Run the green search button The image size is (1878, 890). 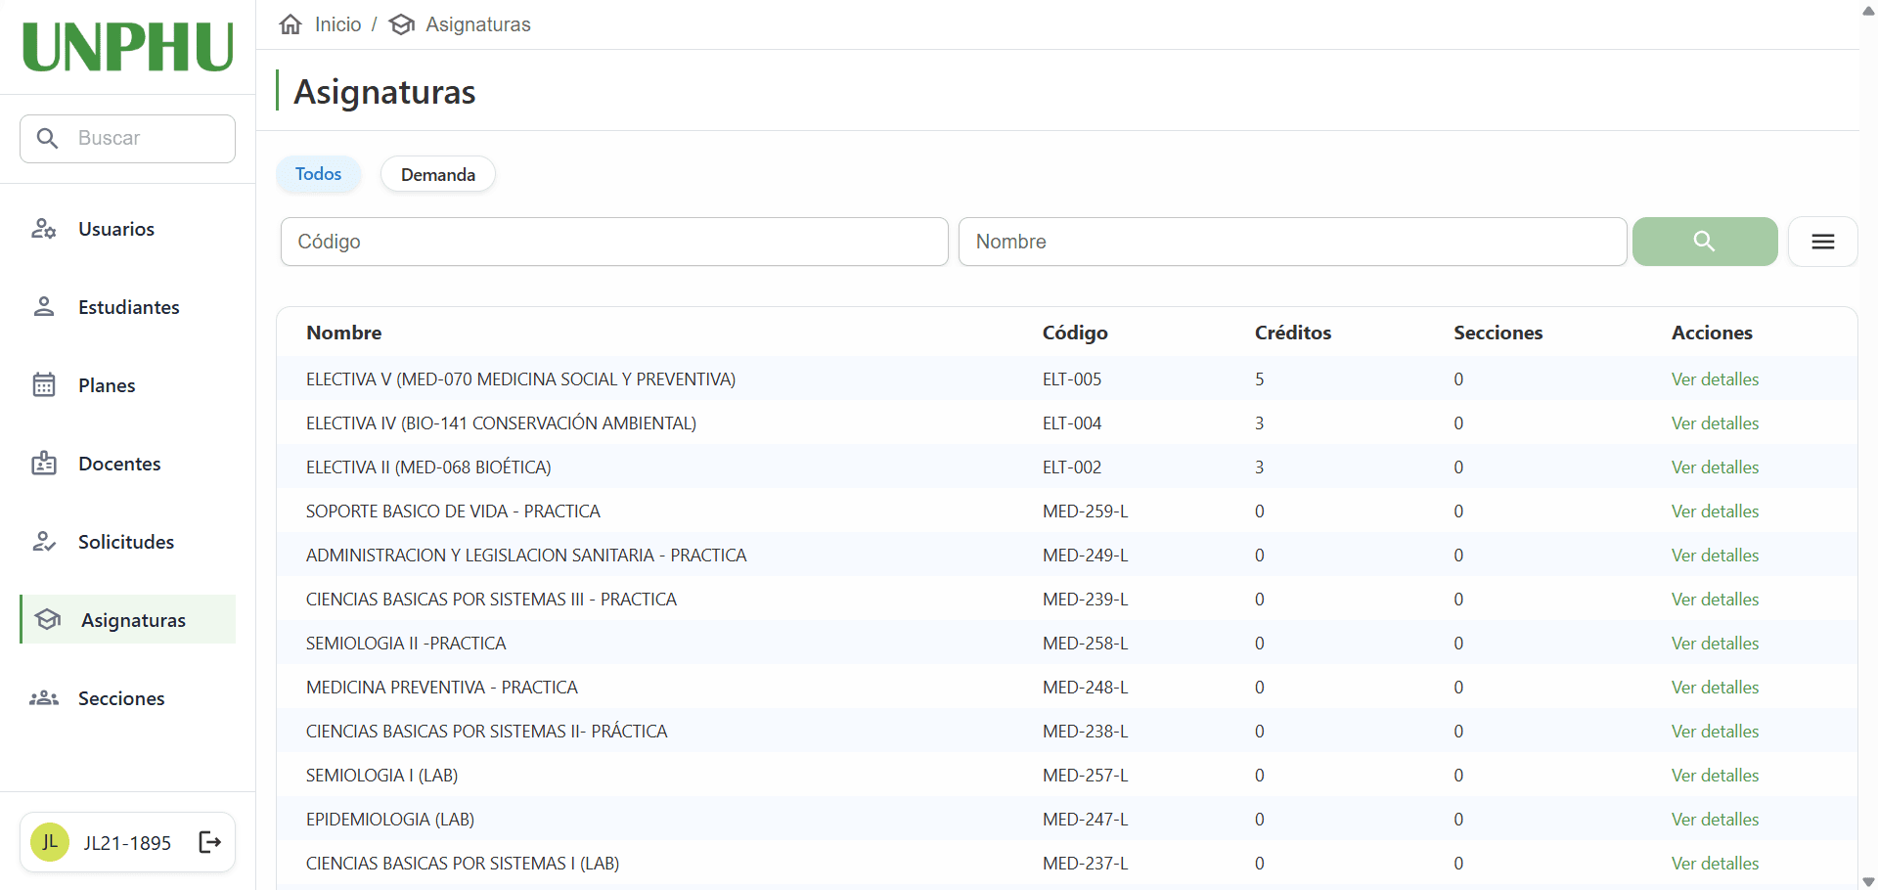(x=1705, y=242)
